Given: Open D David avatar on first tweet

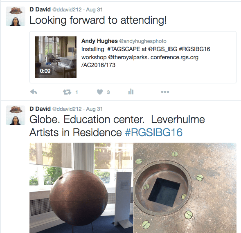Looking at the screenshot, I should pyautogui.click(x=16, y=16).
